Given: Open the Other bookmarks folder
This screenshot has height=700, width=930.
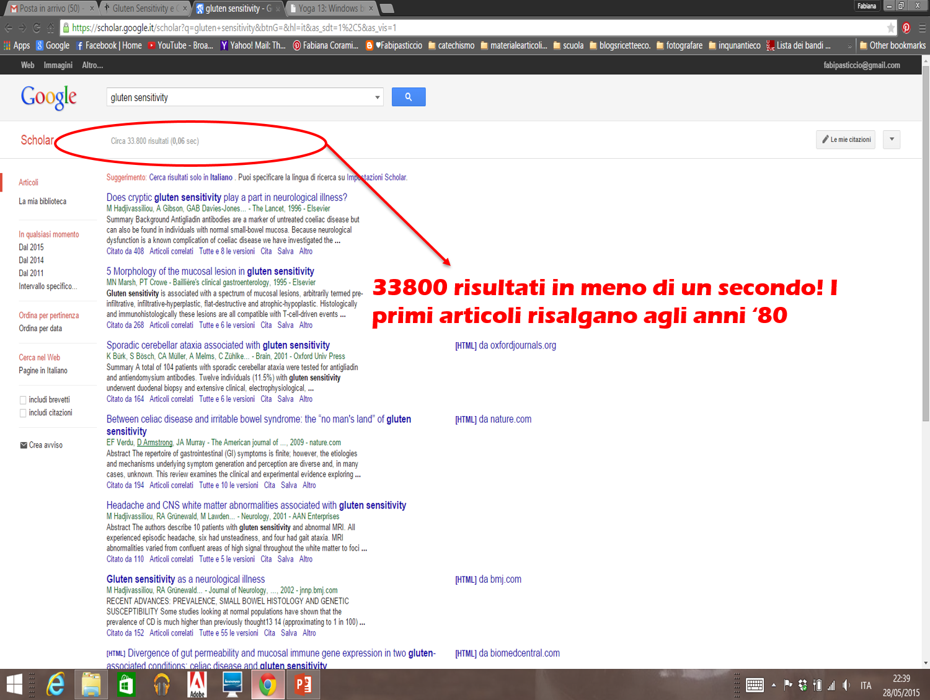Looking at the screenshot, I should point(892,45).
